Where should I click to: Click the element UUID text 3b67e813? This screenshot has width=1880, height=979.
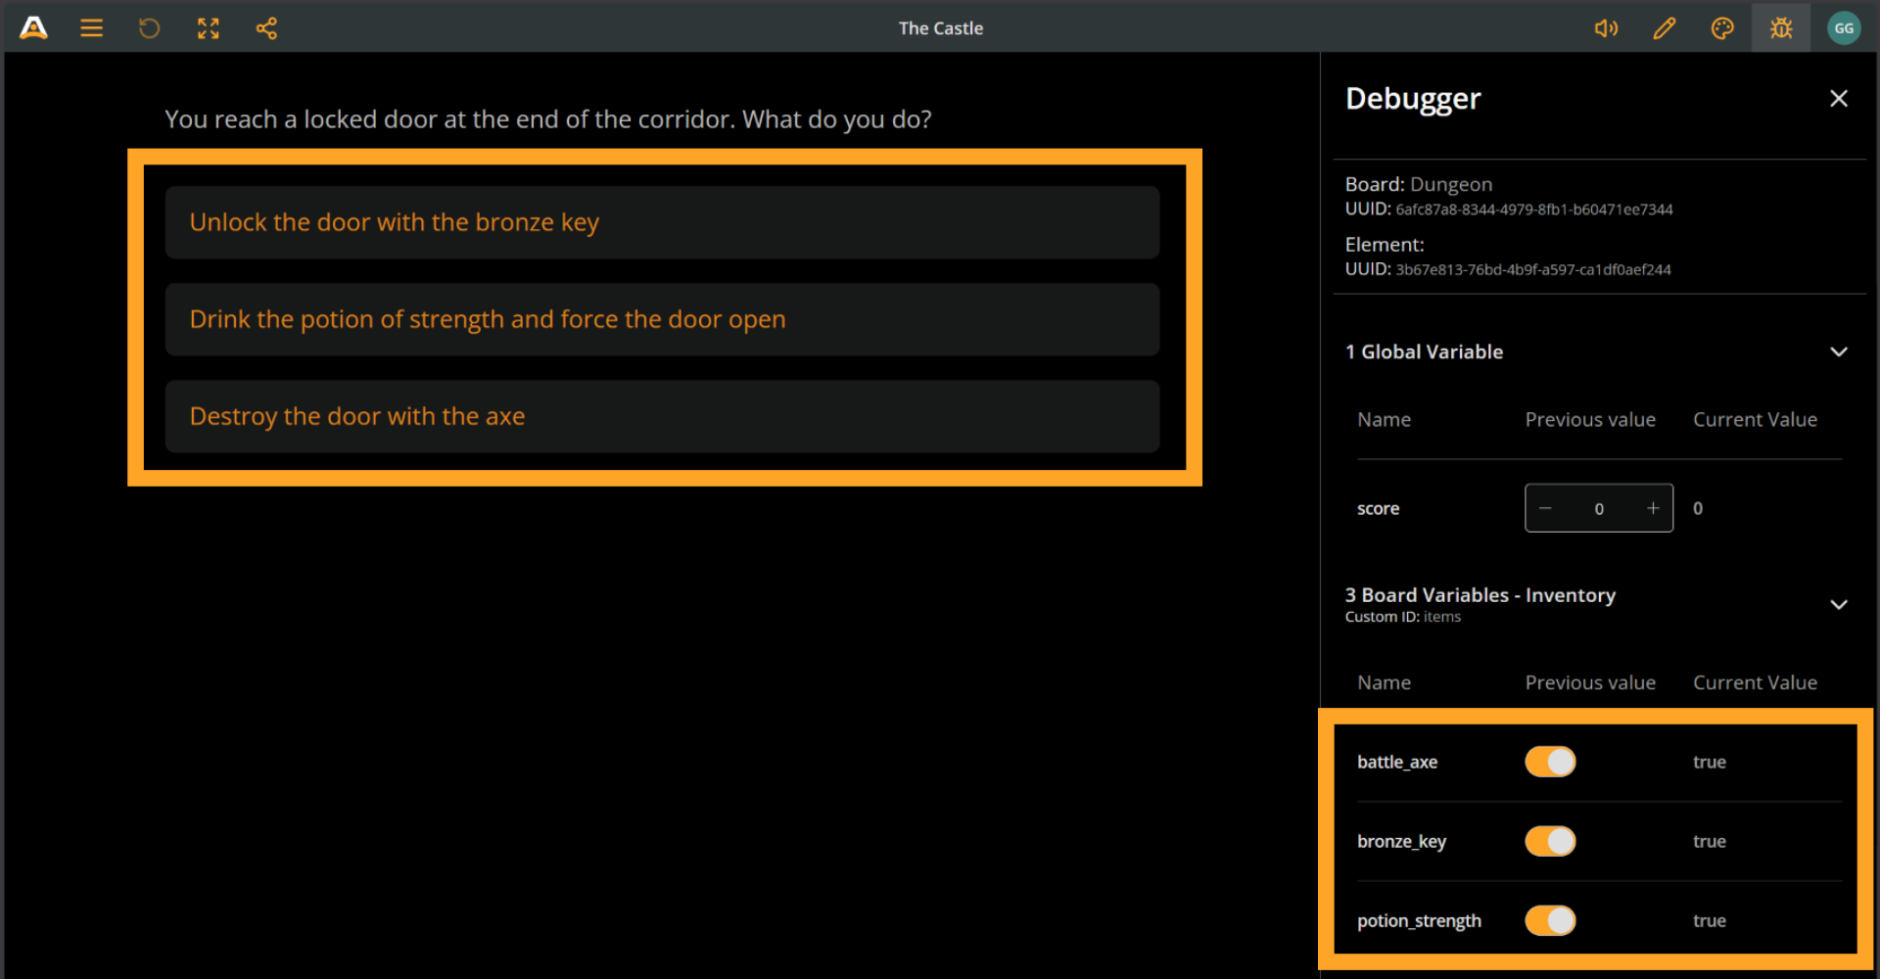(x=1533, y=269)
